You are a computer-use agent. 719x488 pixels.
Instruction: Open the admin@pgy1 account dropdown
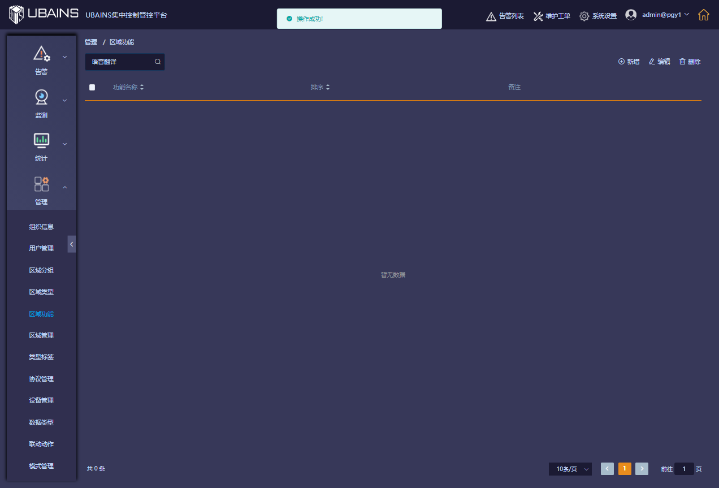pyautogui.click(x=666, y=15)
